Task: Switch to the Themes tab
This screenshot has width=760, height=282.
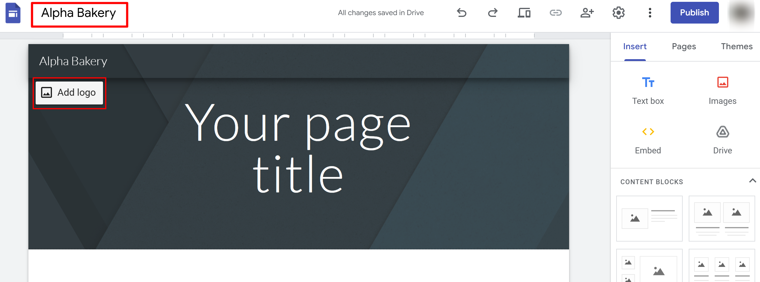Action: tap(737, 46)
